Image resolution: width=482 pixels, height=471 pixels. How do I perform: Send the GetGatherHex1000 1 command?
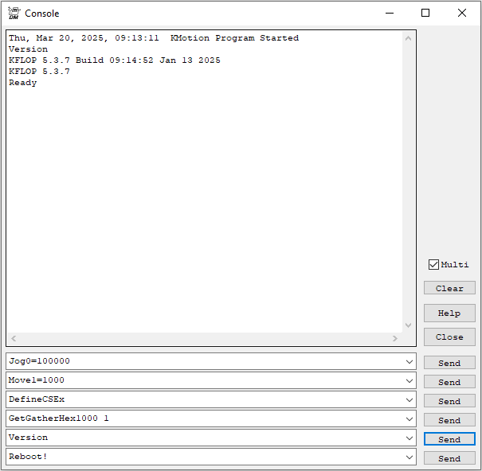449,420
